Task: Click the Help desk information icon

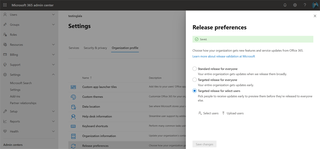Action: tap(73, 116)
